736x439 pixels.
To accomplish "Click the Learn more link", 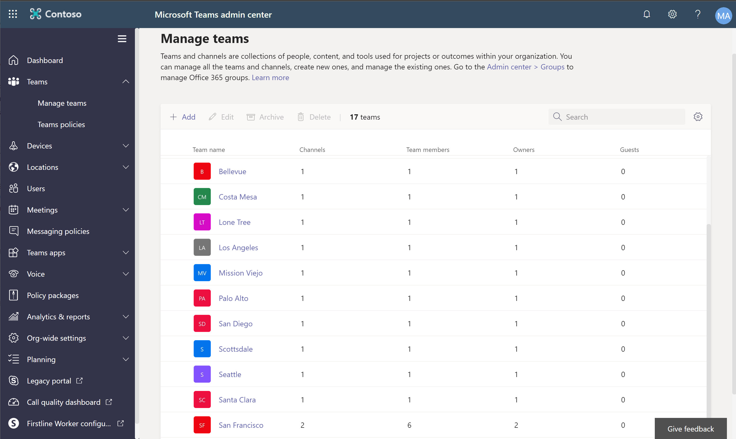I will 270,77.
